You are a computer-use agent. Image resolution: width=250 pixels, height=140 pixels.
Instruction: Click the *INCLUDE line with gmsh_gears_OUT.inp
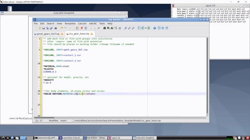tap(65, 50)
